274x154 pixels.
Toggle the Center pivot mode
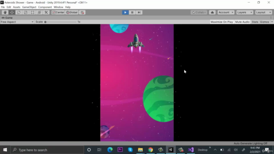point(58,12)
